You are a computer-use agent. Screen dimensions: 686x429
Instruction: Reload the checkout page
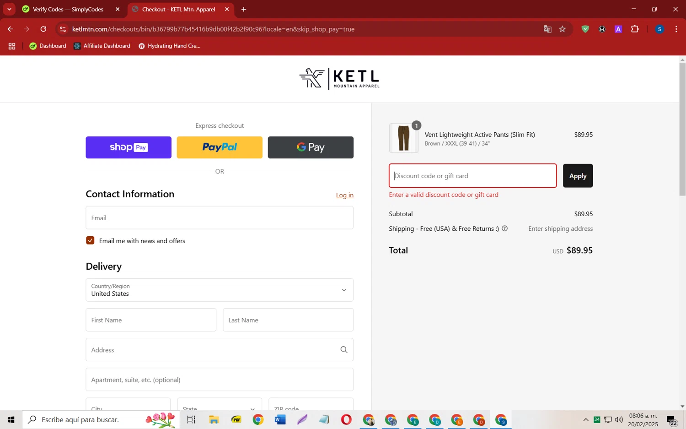pyautogui.click(x=43, y=29)
